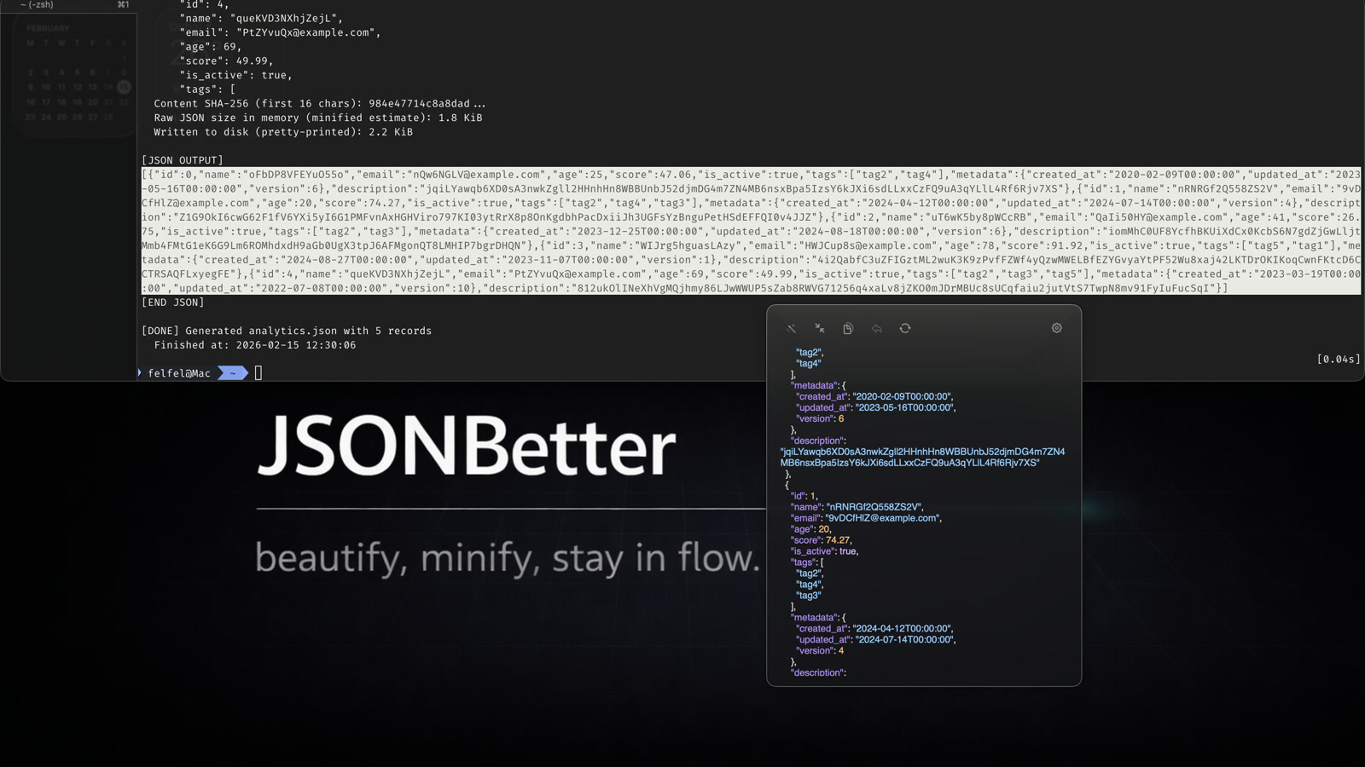The height and width of the screenshot is (767, 1365).
Task: Collapse the tags array under record 1
Action: pos(804,562)
